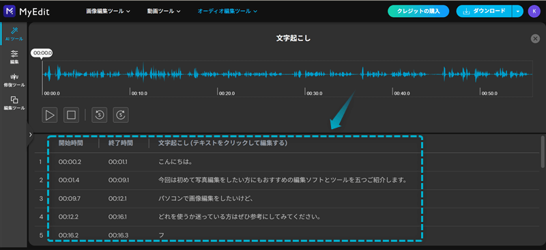Edit the text こんにちは。
546x250 pixels.
175,162
